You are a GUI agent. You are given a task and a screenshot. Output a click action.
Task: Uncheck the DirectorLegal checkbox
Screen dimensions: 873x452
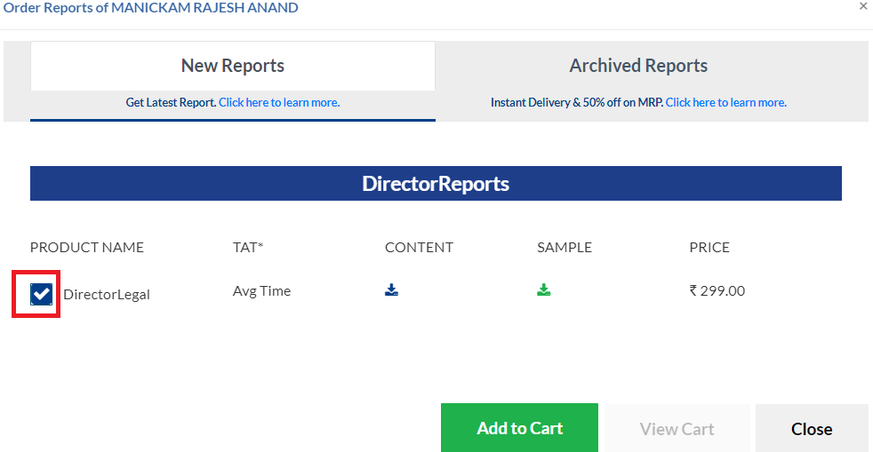tap(41, 294)
